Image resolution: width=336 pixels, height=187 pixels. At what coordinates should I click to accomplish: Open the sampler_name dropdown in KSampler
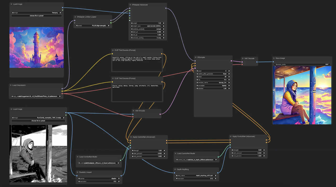(x=213, y=82)
